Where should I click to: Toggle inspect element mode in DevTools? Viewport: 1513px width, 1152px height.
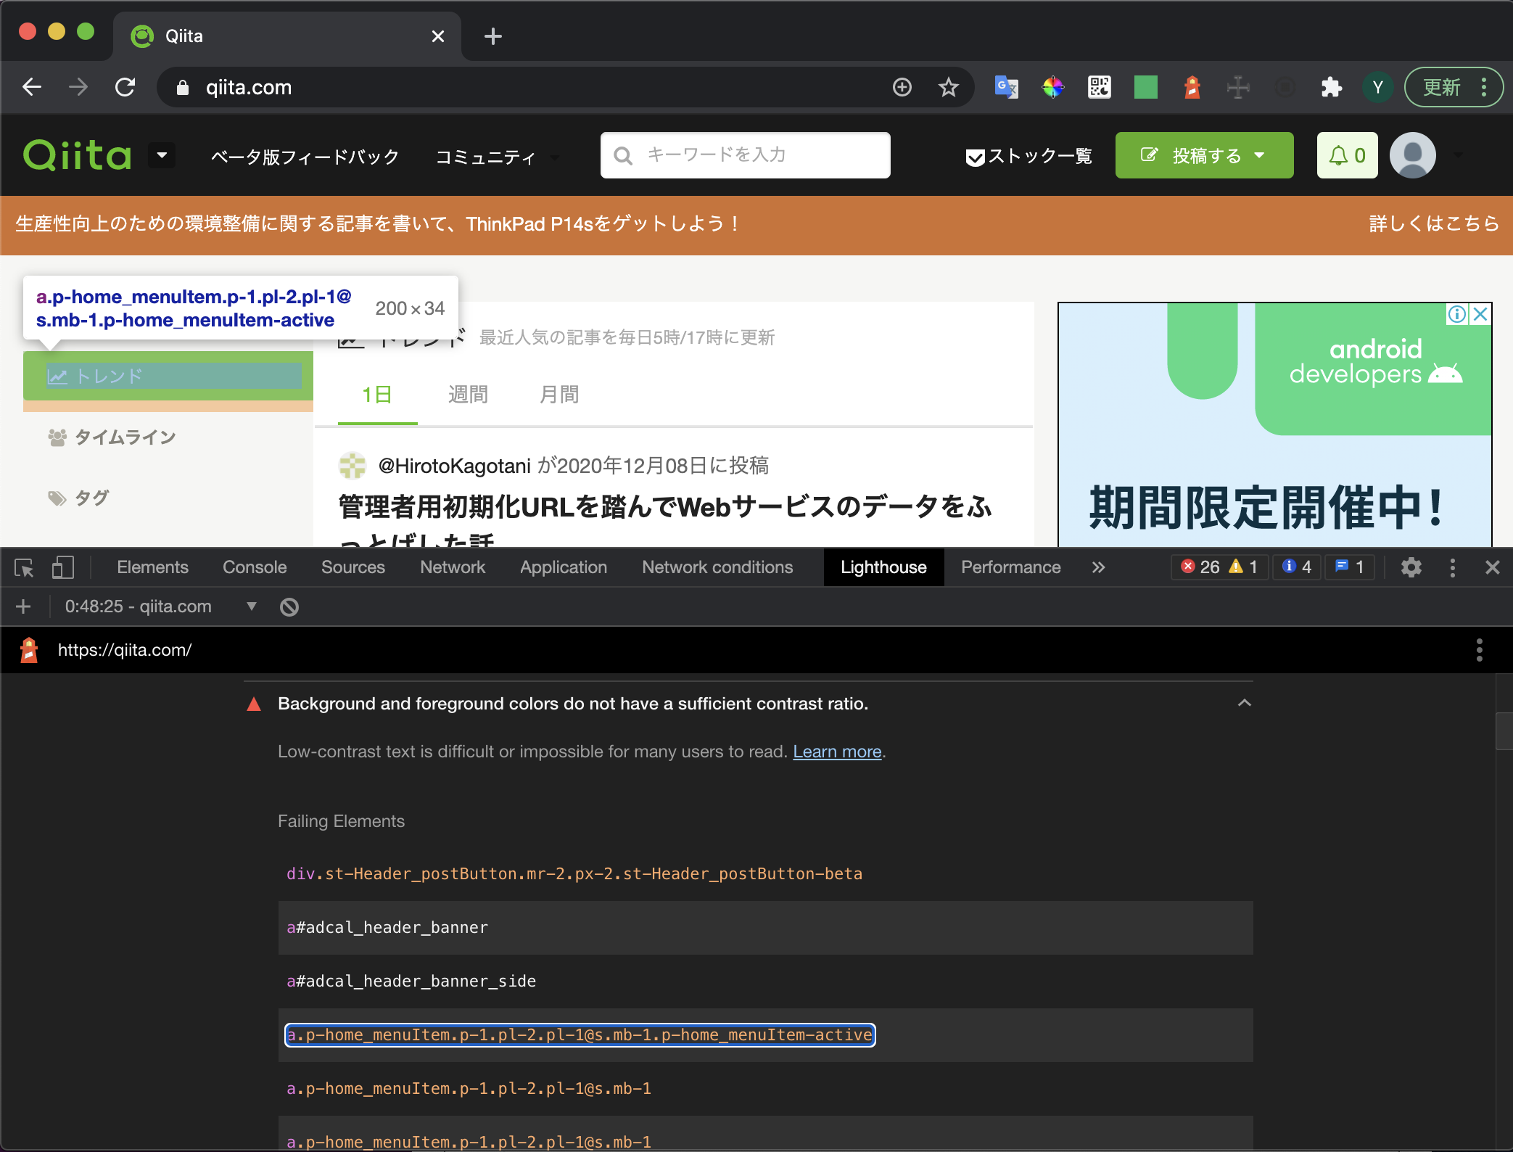pyautogui.click(x=24, y=568)
